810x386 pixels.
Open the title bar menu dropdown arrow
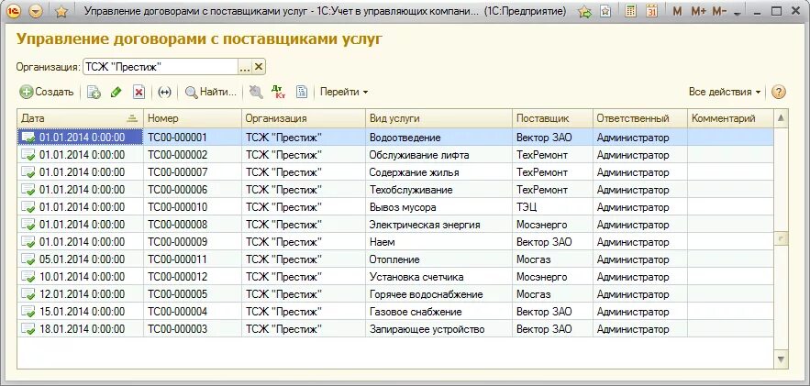[36, 11]
